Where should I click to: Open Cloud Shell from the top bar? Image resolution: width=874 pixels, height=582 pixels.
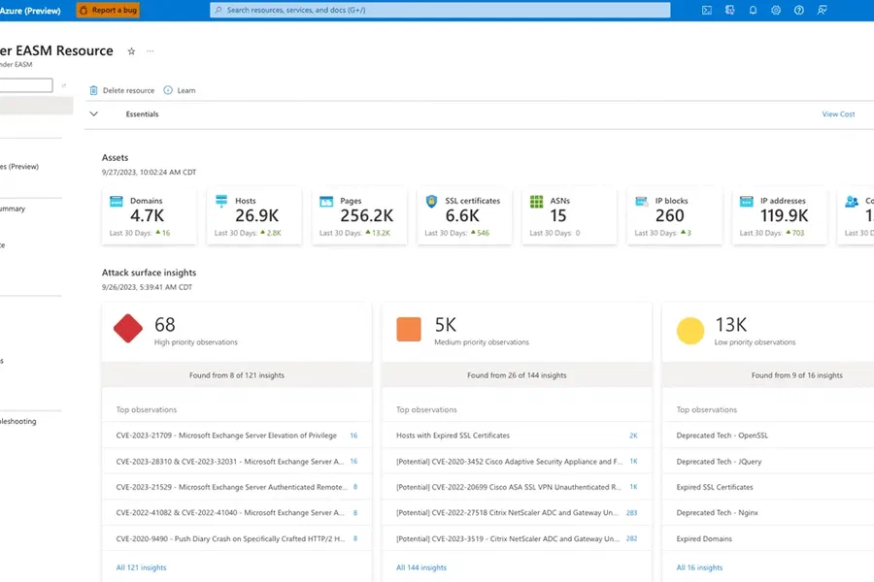click(706, 10)
